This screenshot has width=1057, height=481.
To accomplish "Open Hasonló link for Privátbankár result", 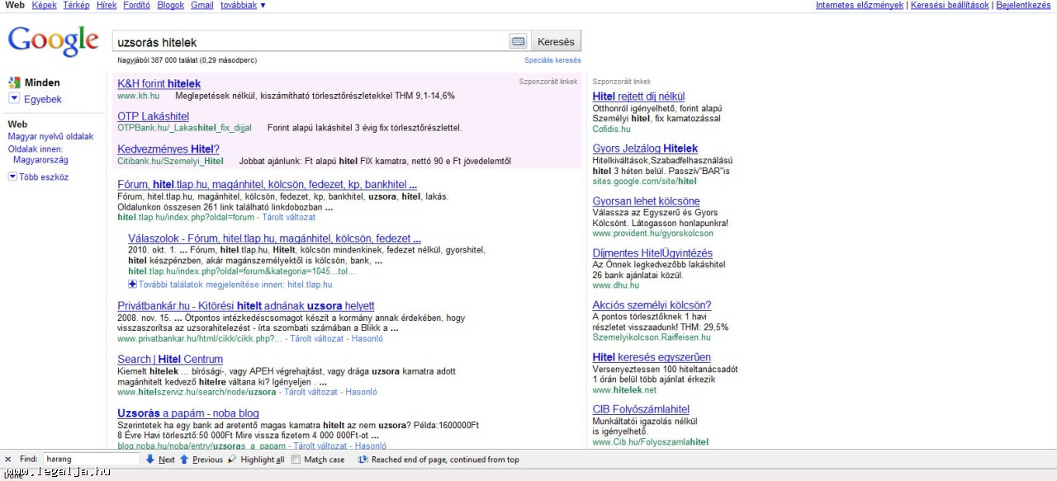I will pos(369,339).
